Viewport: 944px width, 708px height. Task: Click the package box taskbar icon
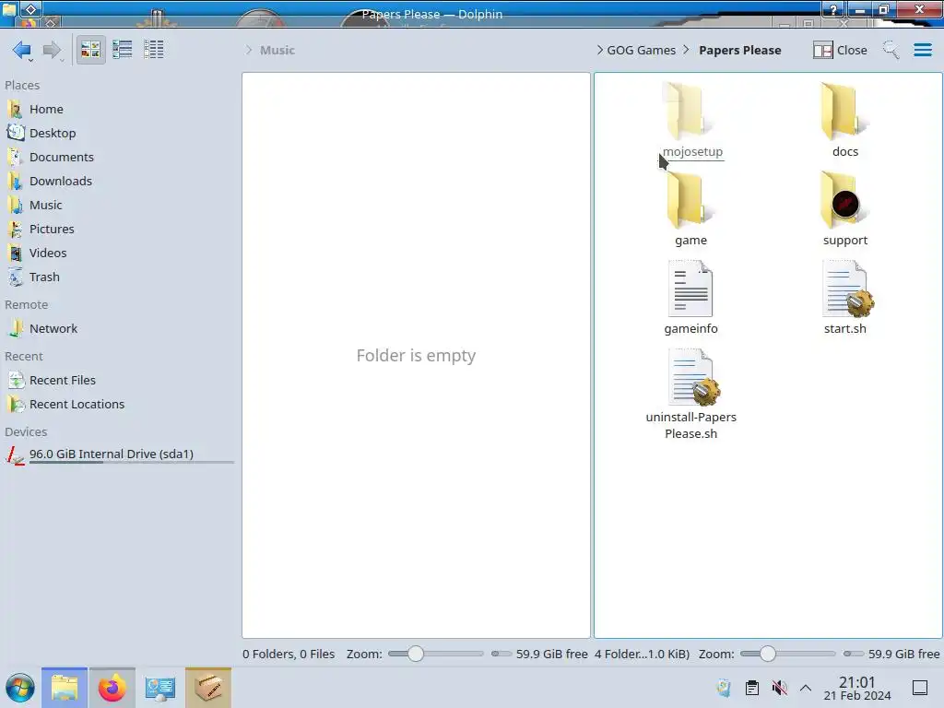tap(208, 688)
